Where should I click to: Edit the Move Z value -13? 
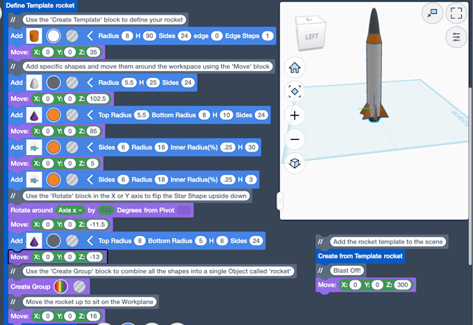(x=95, y=257)
